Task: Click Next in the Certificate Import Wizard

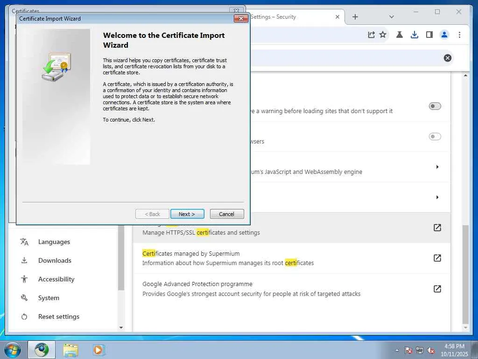Action: pyautogui.click(x=187, y=214)
